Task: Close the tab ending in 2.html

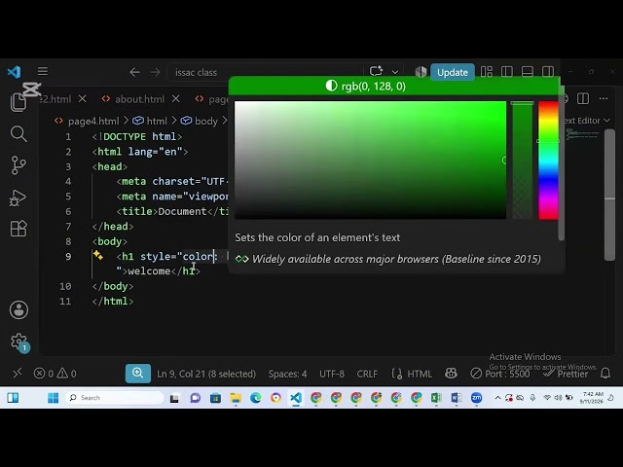Action: 82,99
